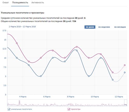Screen dimensions: 129x112
Task: Toggle the уникальные посетители checkbox
Action: [9, 109]
